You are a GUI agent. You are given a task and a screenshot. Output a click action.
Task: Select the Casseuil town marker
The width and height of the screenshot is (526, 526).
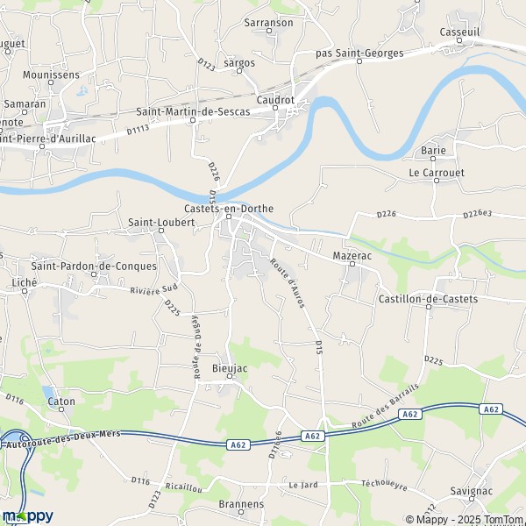coord(459,40)
